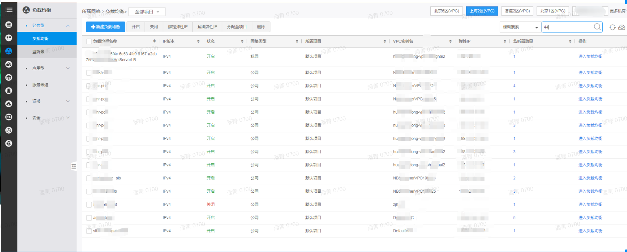Viewport: 627px width, 252px height.
Task: Switch to 香港2区(VPC) region tab
Action: 517,11
